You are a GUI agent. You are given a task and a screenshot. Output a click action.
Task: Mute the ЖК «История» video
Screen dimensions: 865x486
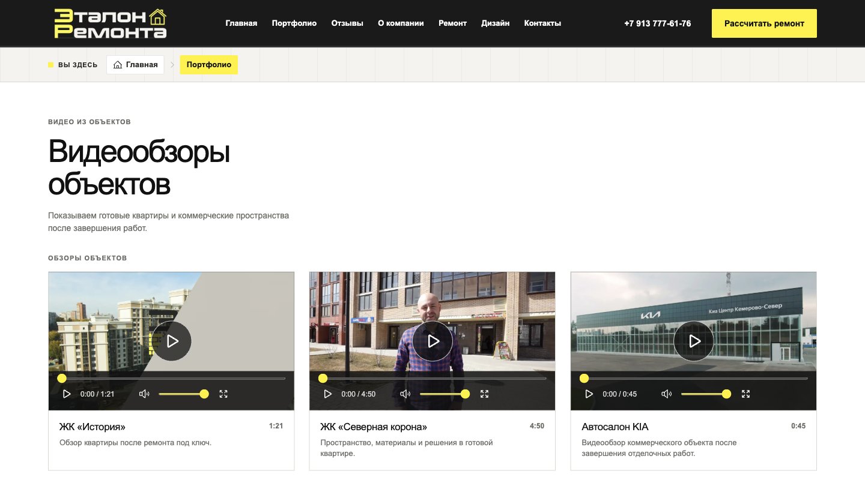pyautogui.click(x=144, y=394)
